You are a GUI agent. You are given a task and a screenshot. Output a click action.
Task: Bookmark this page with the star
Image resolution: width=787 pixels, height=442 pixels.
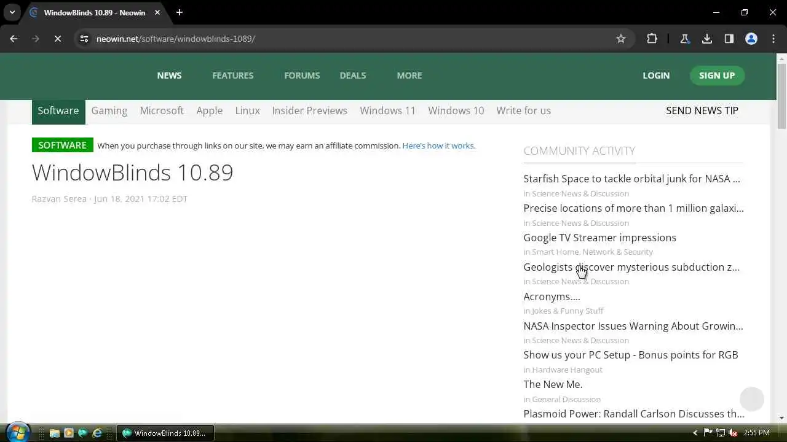click(x=621, y=39)
